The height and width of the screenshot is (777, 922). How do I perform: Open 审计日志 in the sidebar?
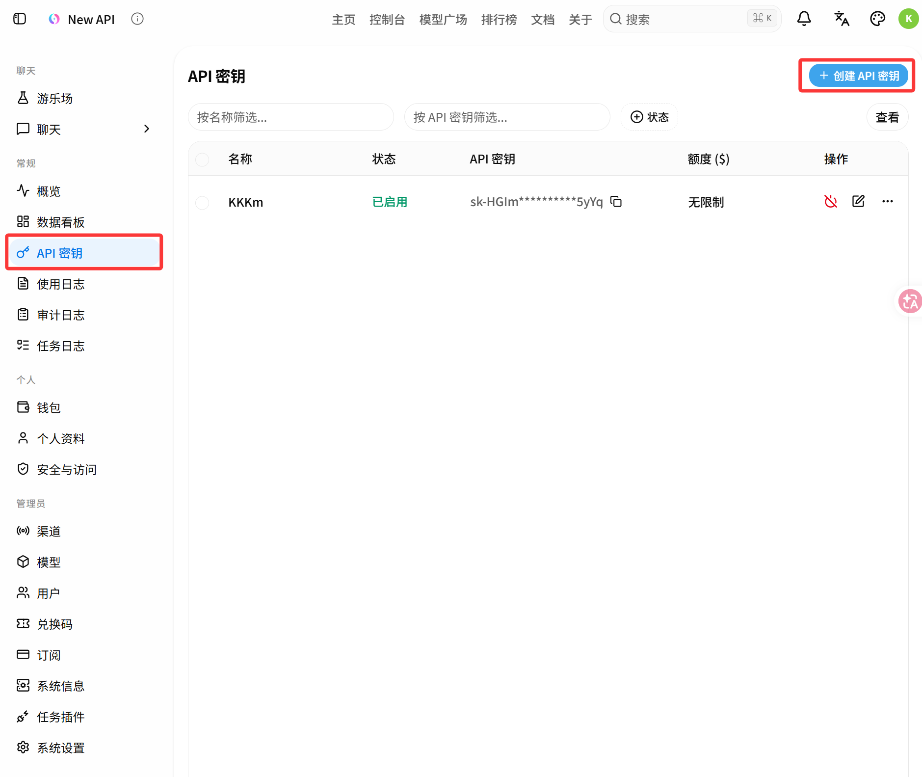coord(84,315)
